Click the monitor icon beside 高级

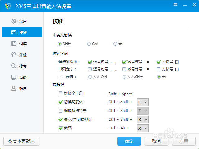pos(14,77)
